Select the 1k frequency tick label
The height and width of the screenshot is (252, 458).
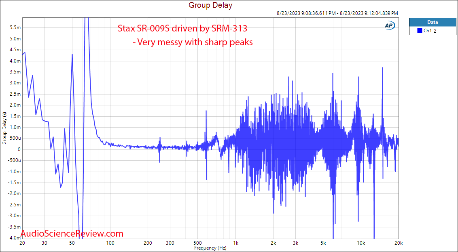236,244
